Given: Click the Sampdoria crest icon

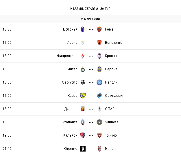Looking at the screenshot, I should [99, 96].
